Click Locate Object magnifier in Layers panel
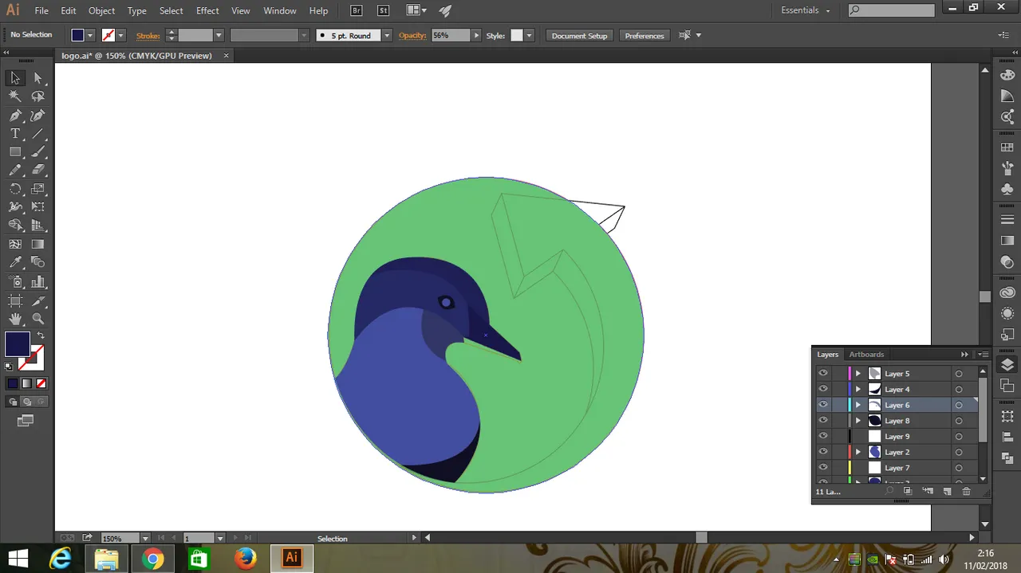 click(x=889, y=492)
